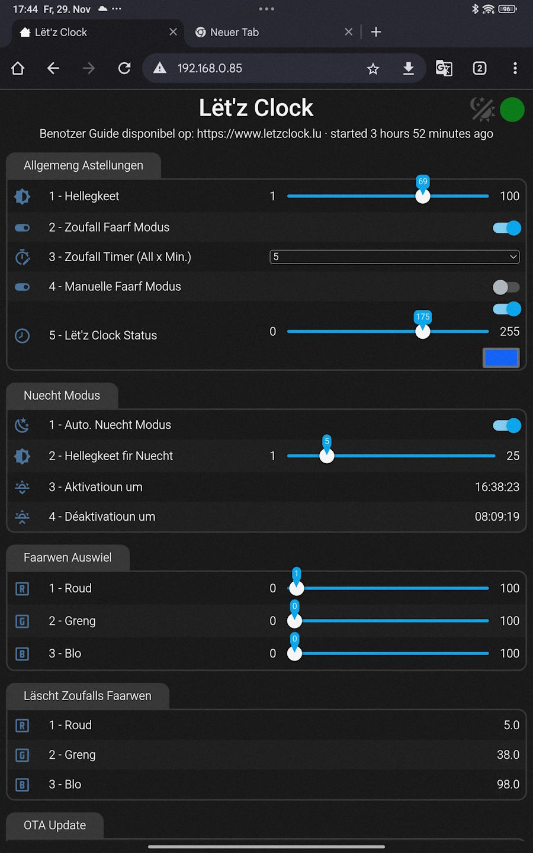Image resolution: width=533 pixels, height=853 pixels.
Task: Switch to the Neuer Tab browser tab
Action: coord(266,33)
